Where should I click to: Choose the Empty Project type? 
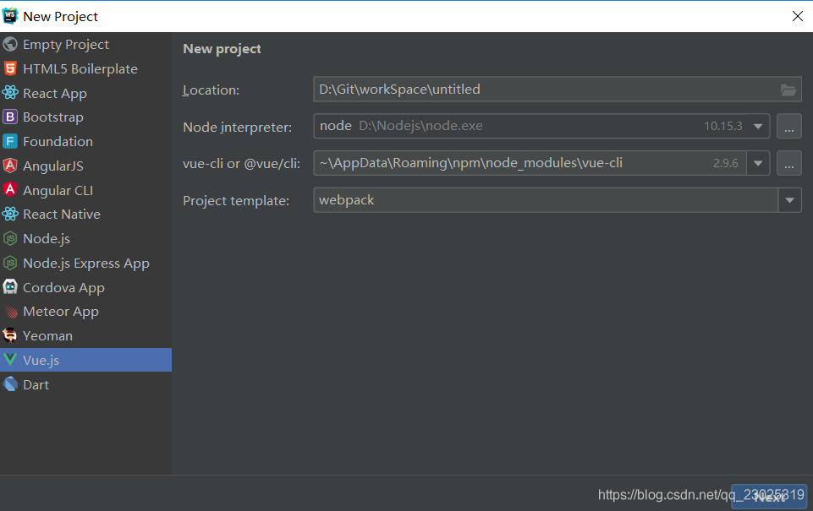pos(85,44)
